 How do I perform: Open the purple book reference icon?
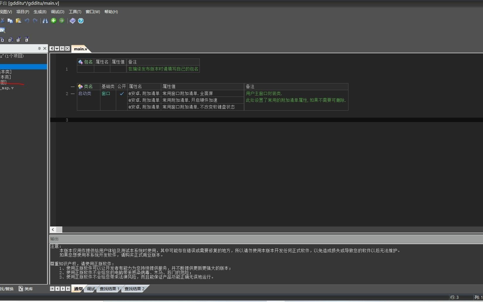point(73,20)
